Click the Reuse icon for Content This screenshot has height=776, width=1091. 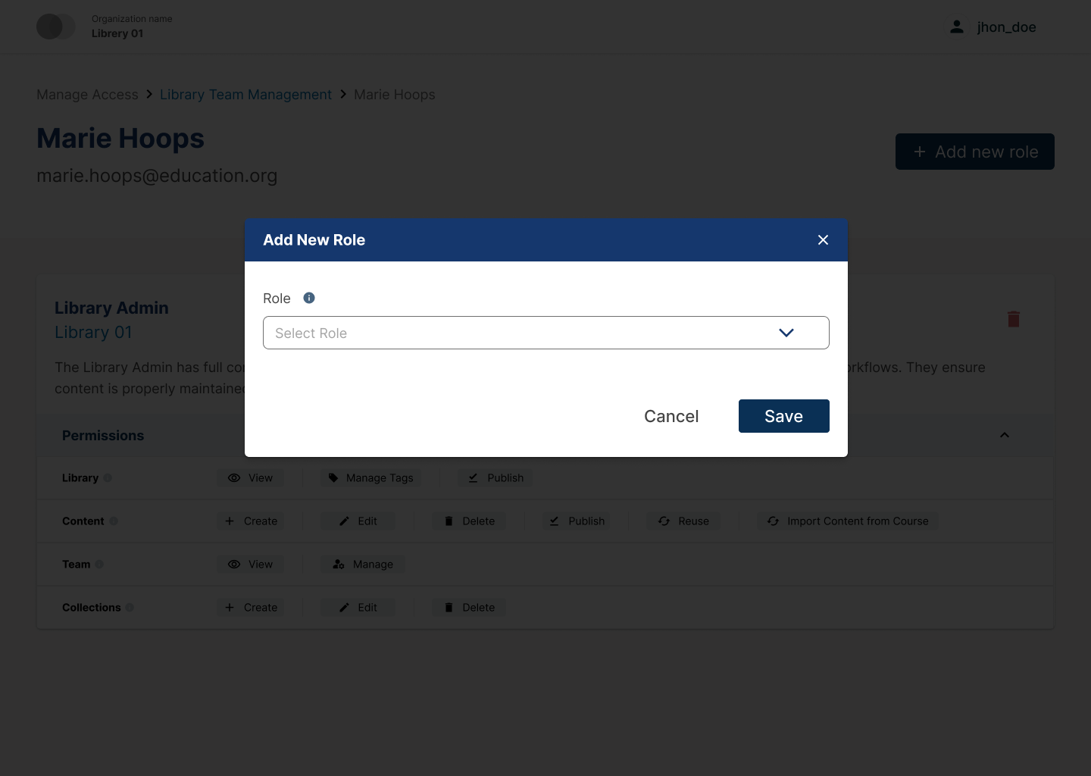[x=664, y=521]
